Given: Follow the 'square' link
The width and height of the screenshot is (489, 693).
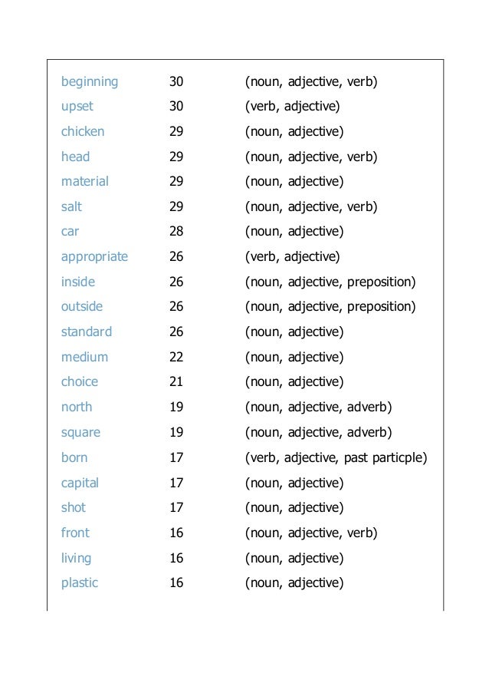Looking at the screenshot, I should [x=80, y=433].
